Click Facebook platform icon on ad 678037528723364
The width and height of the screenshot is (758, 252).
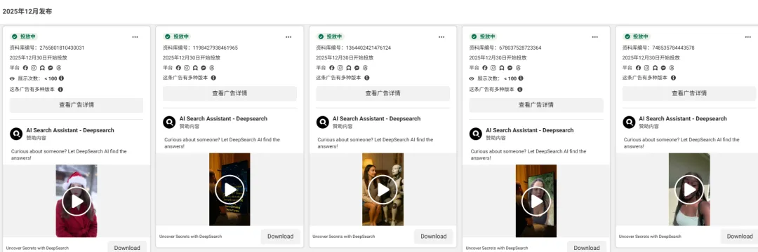[485, 68]
